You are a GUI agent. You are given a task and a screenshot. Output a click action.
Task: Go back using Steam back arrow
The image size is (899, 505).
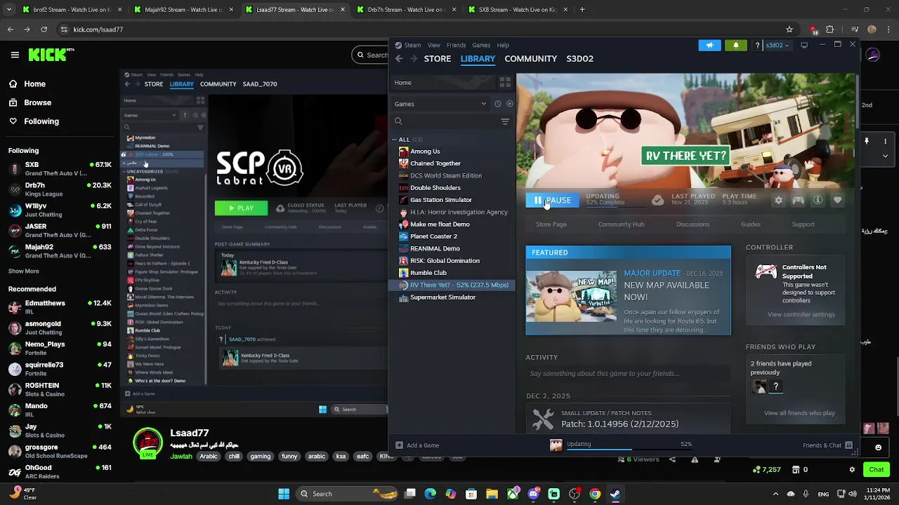coord(399,59)
